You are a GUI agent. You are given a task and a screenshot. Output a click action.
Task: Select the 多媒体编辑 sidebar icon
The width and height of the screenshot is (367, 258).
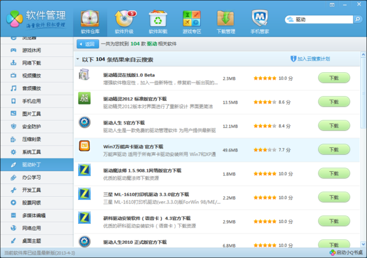[x=13, y=215]
